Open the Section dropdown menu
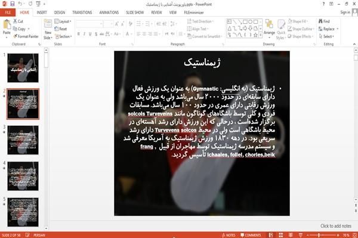Screen dimensions: 358x238 tap(63, 36)
